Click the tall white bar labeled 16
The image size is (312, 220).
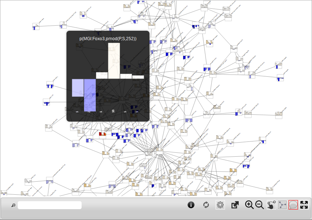(114, 61)
